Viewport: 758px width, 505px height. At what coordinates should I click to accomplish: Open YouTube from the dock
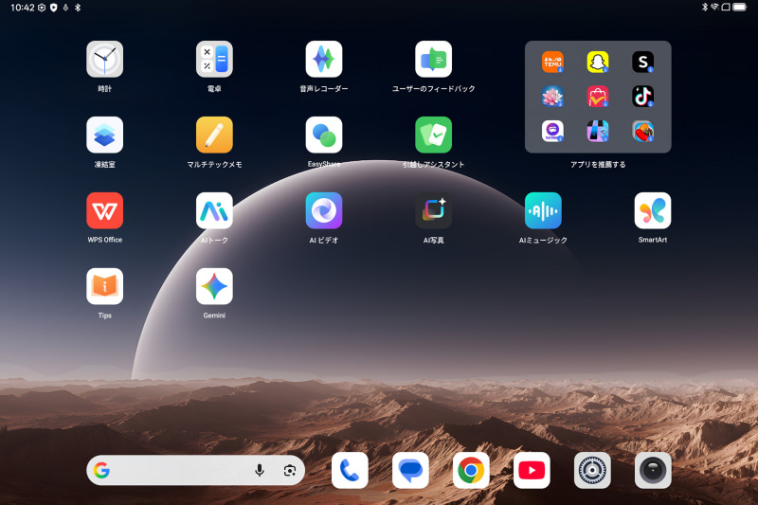pos(532,470)
